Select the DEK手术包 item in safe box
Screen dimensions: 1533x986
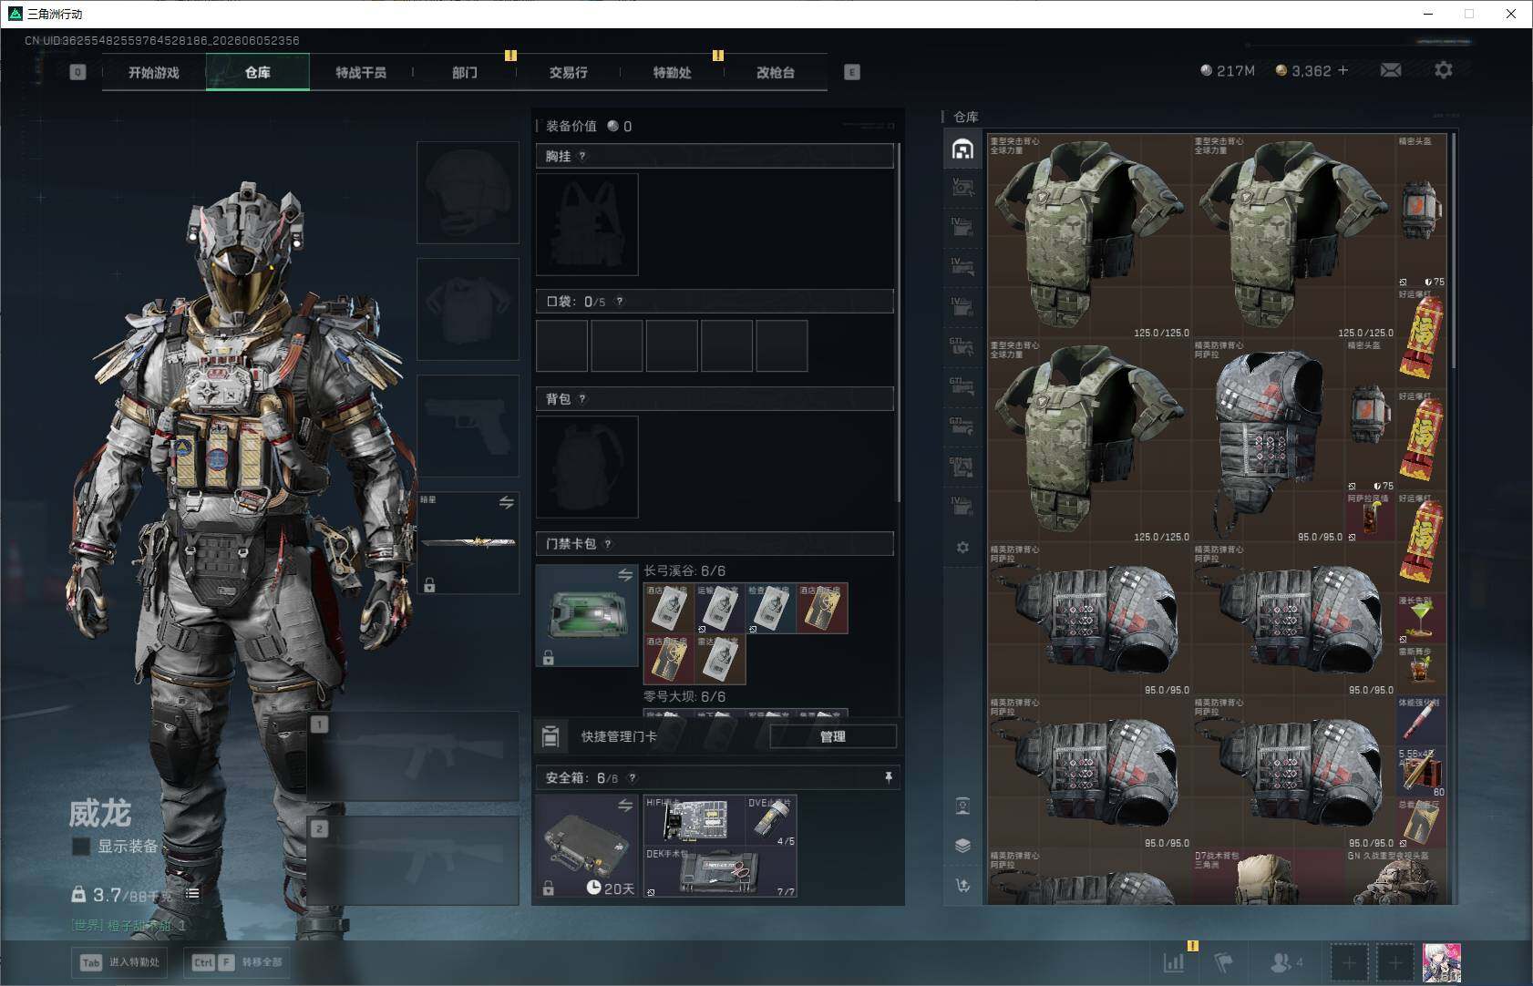[x=720, y=871]
